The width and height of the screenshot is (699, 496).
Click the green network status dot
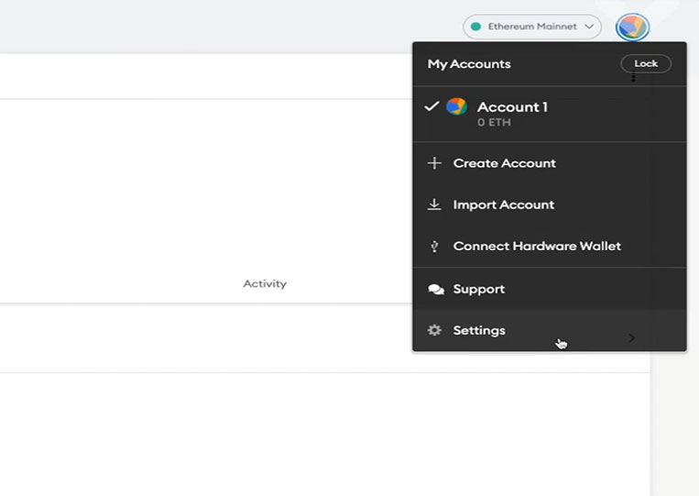click(475, 27)
